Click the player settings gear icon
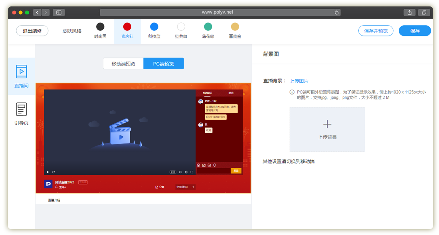 point(186,172)
